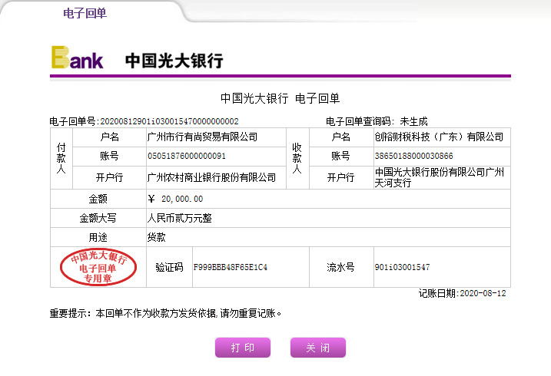Image resolution: width=551 pixels, height=376 pixels.
Task: Click payee bank 中国光大银行股份有限公司广州天河支行
Action: coord(440,177)
